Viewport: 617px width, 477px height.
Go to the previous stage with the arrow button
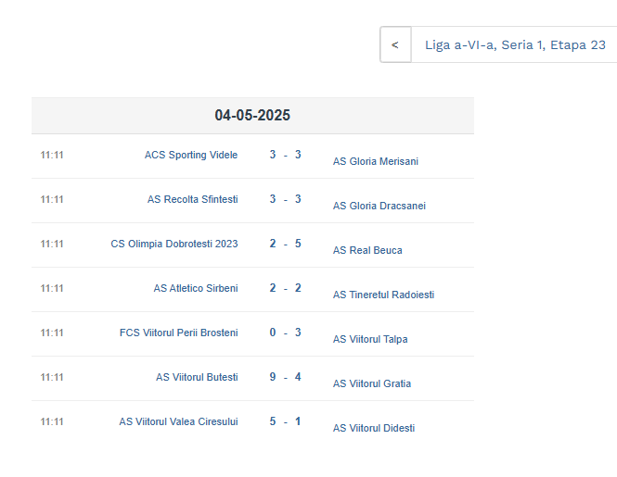[395, 44]
